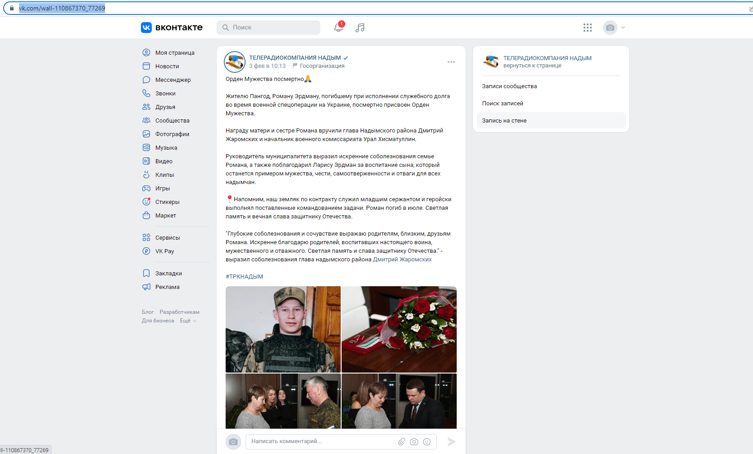Click the send comment arrow

click(451, 442)
